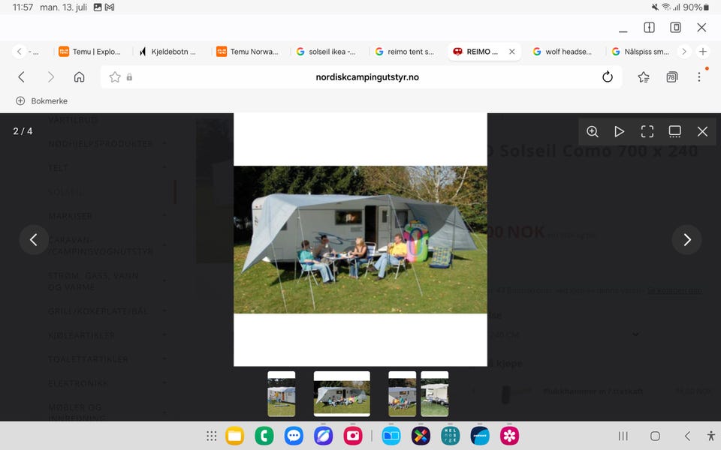721x450 pixels.
Task: Reload the nordiskcampingutstyr.no page
Action: tap(608, 77)
